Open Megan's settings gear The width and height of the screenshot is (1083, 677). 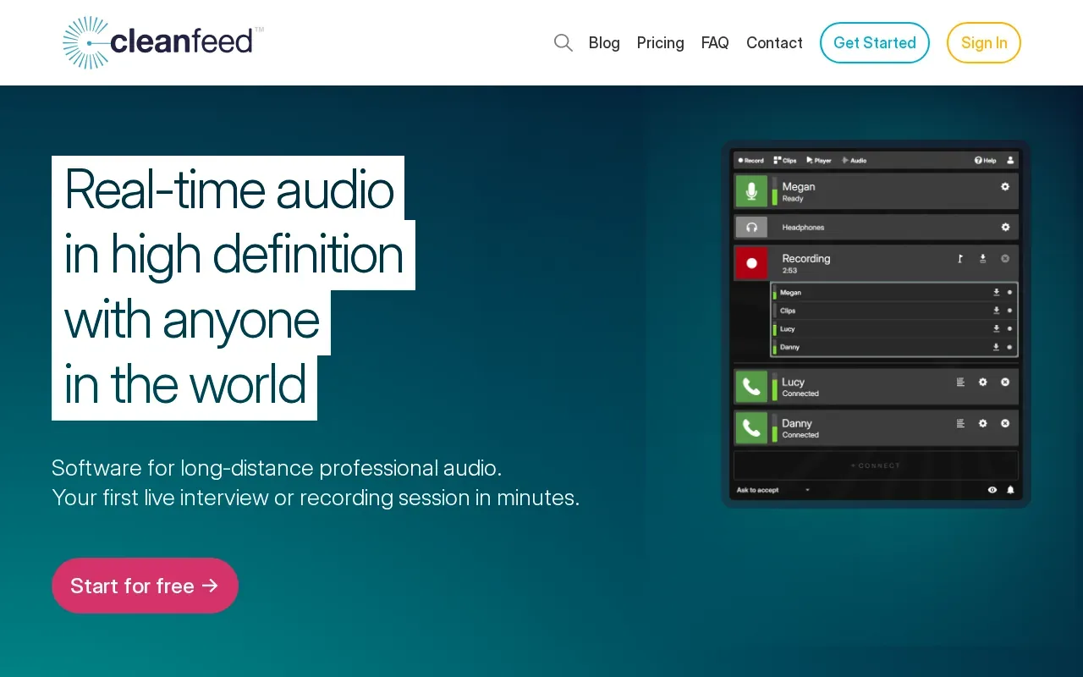pyautogui.click(x=1005, y=186)
